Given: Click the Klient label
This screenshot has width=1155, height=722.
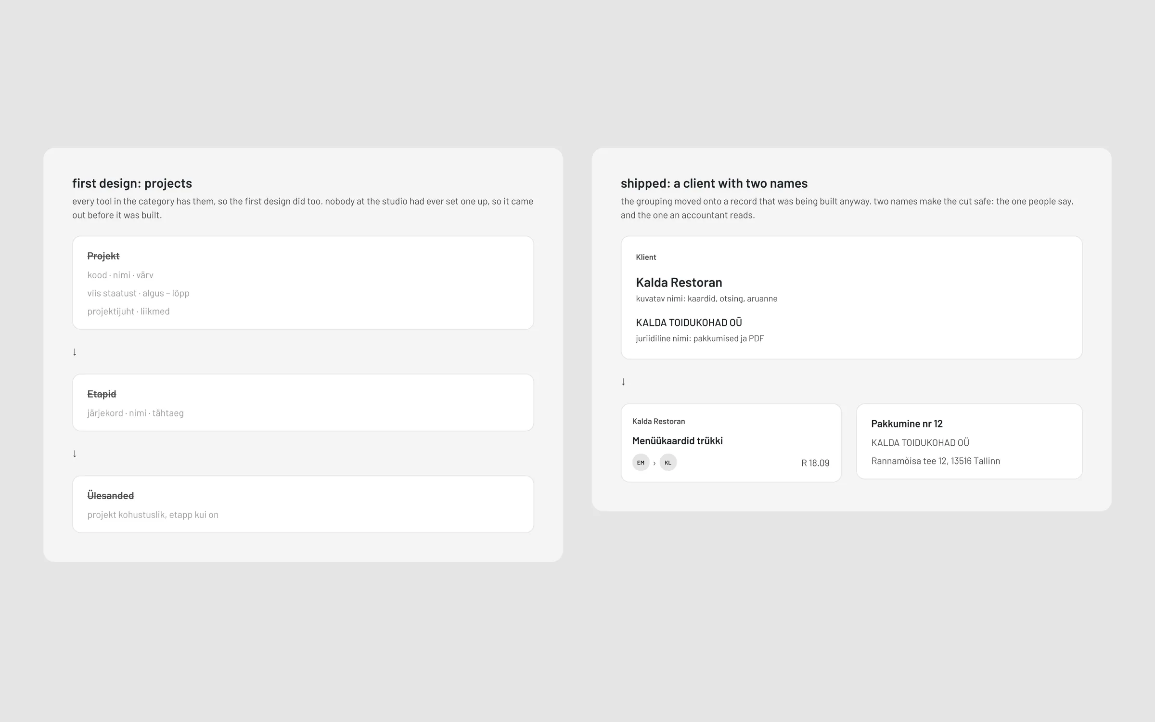Looking at the screenshot, I should (646, 257).
